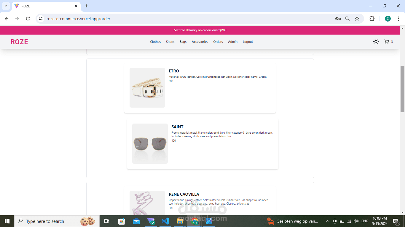405x227 pixels.
Task: Open Task View on the taskbar
Action: tap(107, 221)
